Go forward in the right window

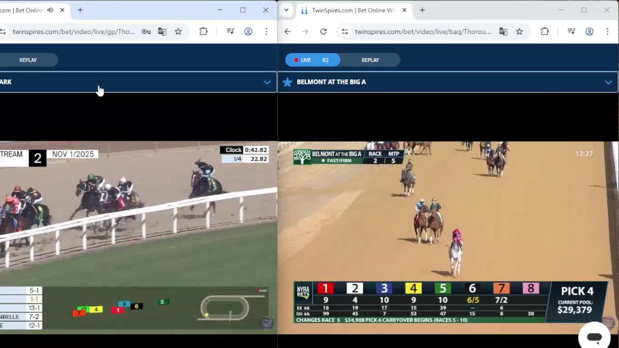[305, 32]
